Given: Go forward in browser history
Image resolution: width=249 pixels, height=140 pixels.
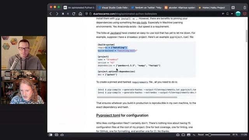Looking at the screenshot, I should (x=57, y=14).
